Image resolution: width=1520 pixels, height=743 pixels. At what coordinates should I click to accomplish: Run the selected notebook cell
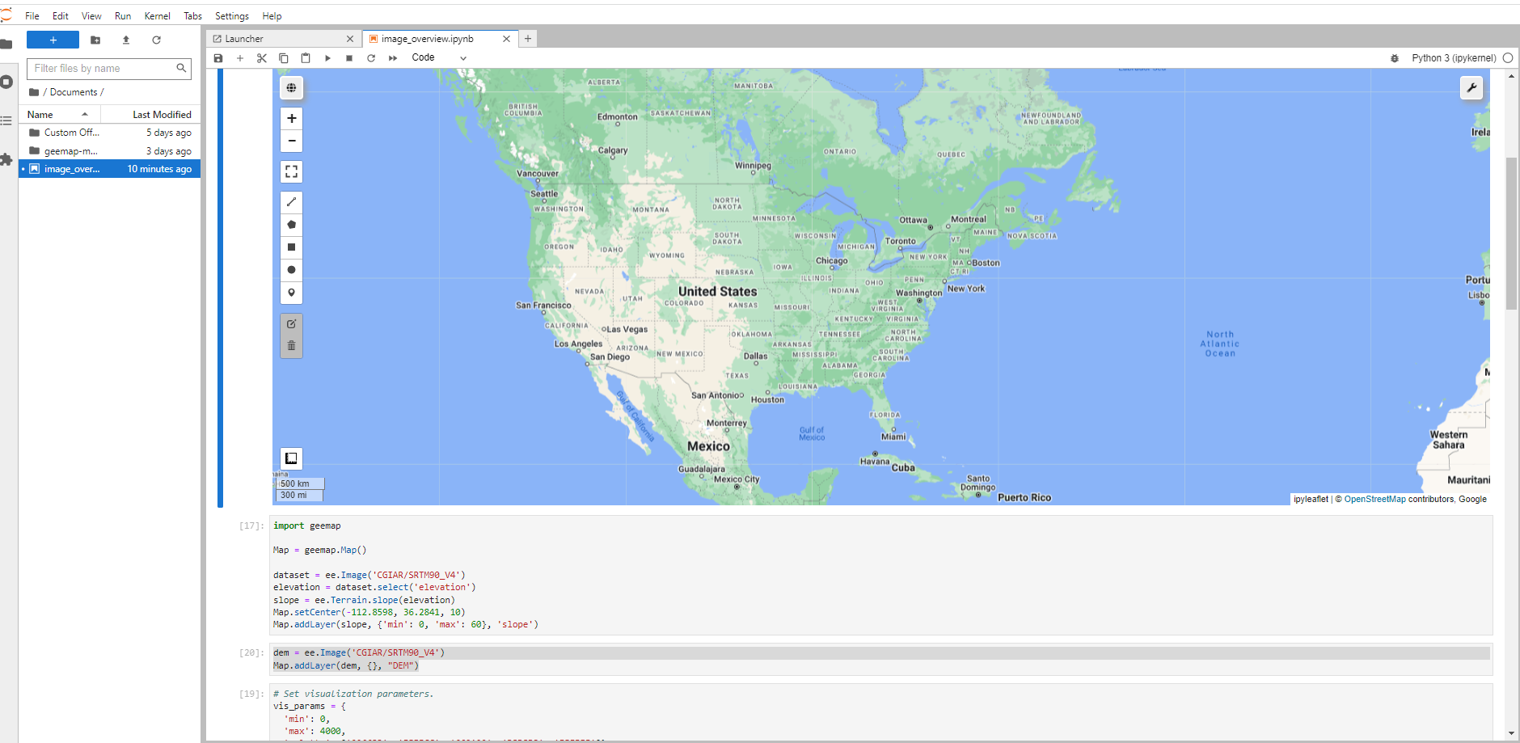tap(327, 57)
